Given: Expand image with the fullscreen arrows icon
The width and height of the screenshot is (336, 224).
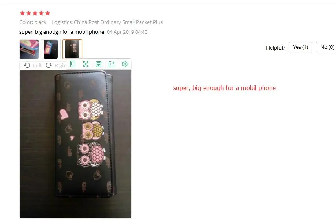Looking at the screenshot, I should point(86,64).
